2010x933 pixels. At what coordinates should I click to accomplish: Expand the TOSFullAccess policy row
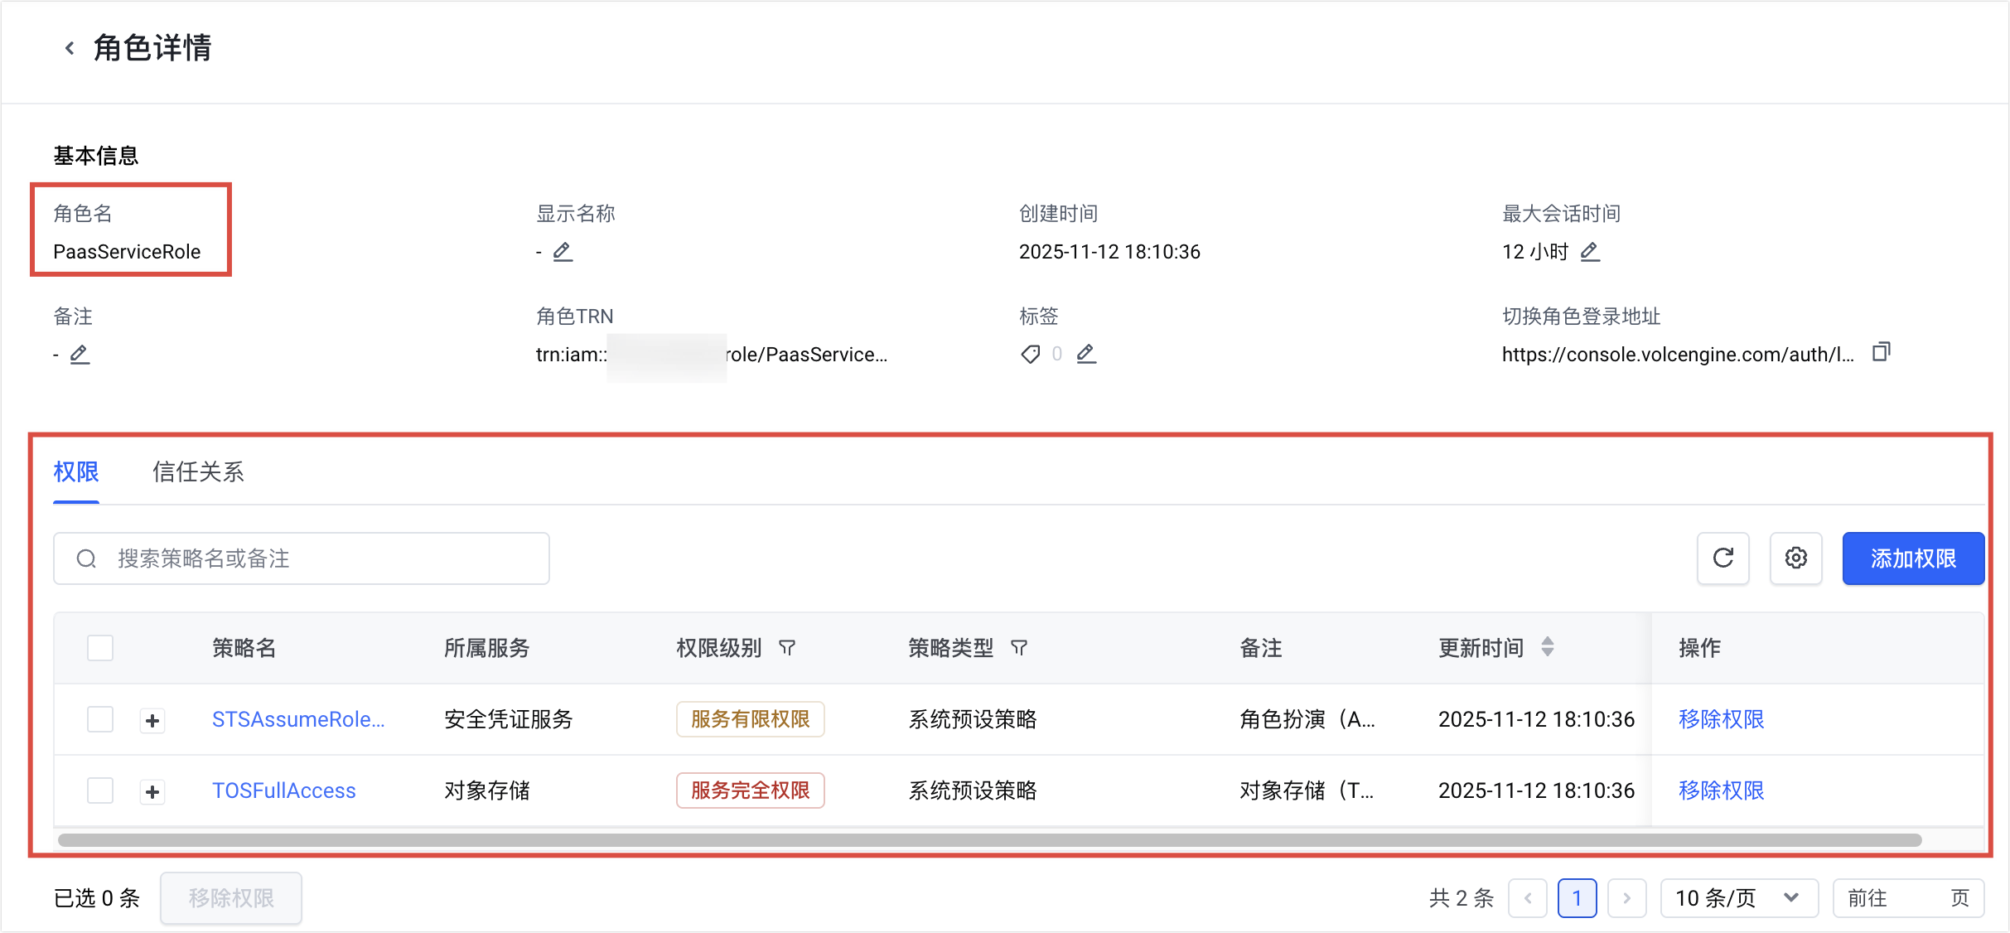click(x=152, y=792)
